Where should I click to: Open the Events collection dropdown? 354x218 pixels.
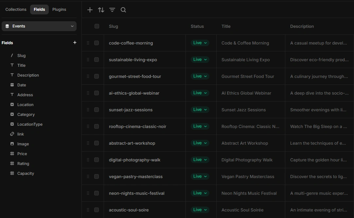39,26
